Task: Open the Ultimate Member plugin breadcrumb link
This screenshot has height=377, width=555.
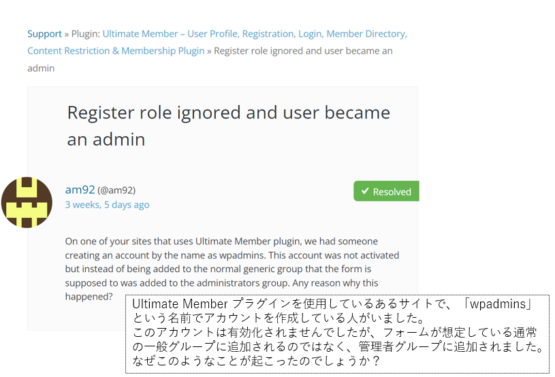Action: point(217,42)
